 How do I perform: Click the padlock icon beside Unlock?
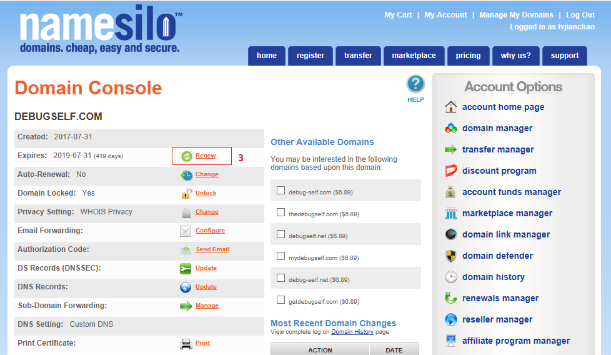187,194
